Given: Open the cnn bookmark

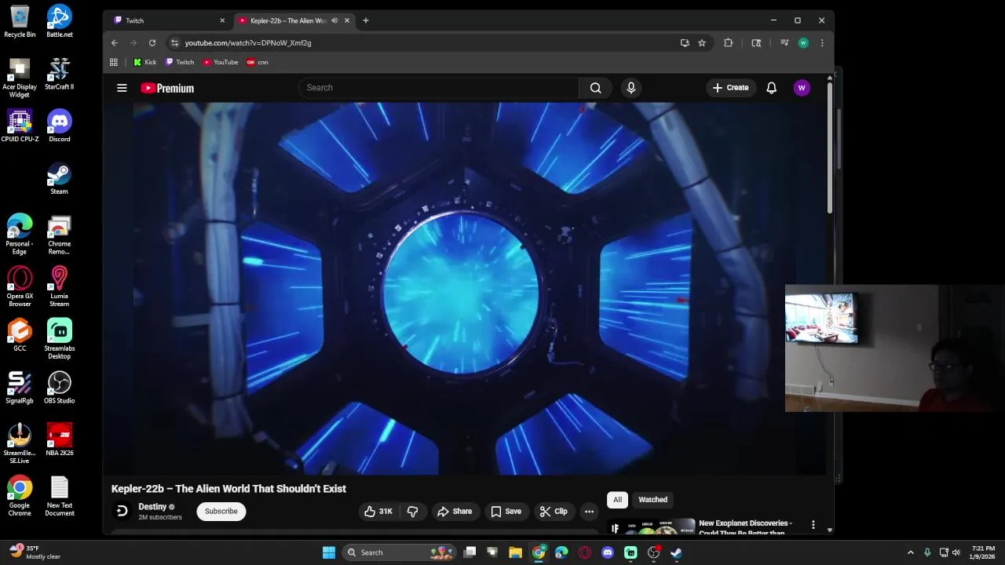Looking at the screenshot, I should (258, 62).
